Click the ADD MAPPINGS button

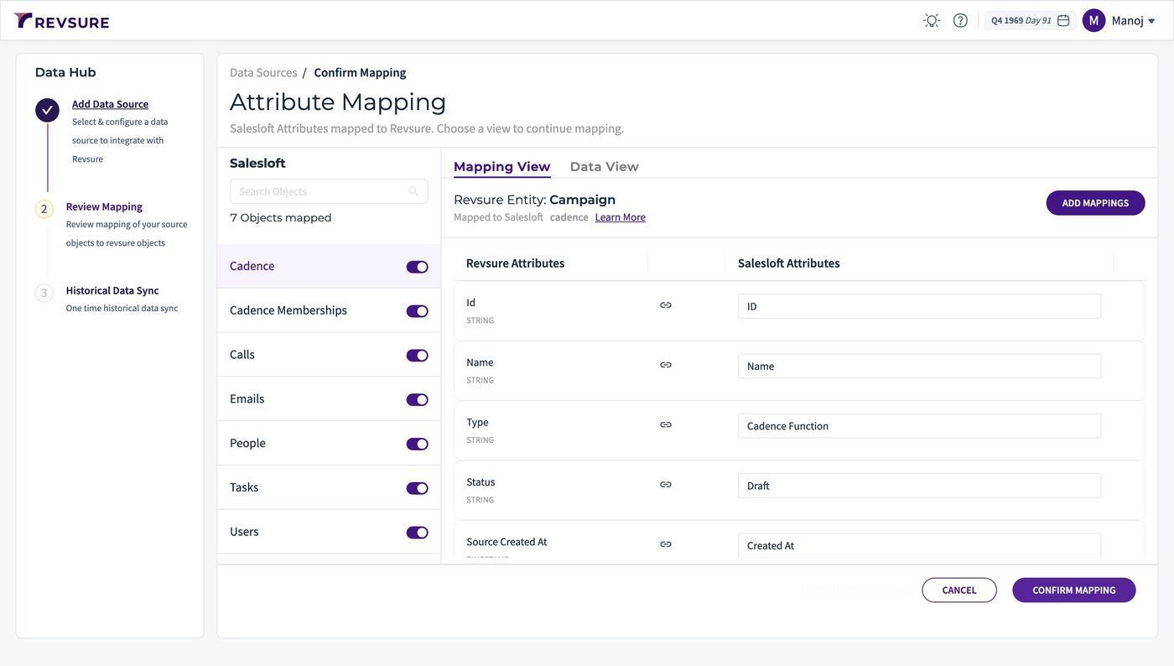coord(1095,203)
